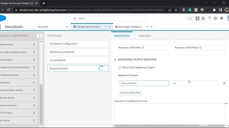This screenshot has width=229, height=128.
Task: Open the Salesforce setup gear
Action: pyautogui.click(x=215, y=18)
